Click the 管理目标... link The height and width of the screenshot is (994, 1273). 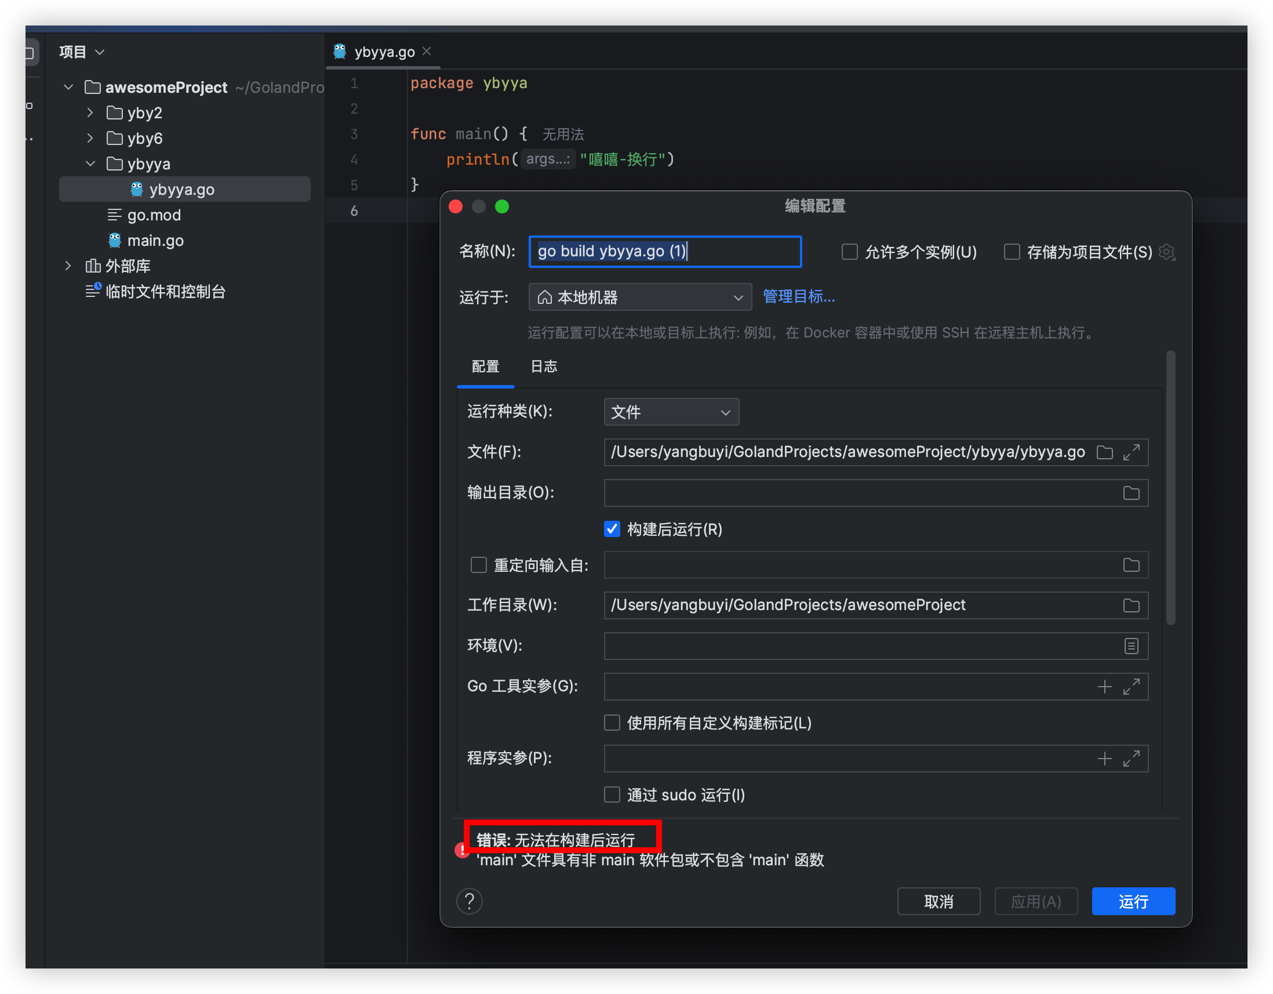pos(799,297)
